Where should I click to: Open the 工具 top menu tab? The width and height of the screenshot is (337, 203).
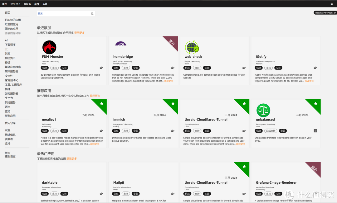45,4
